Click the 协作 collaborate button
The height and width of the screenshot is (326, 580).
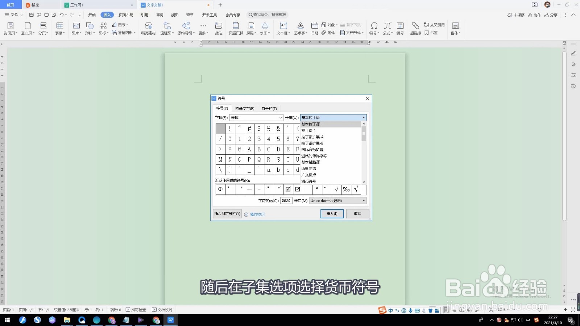(534, 15)
